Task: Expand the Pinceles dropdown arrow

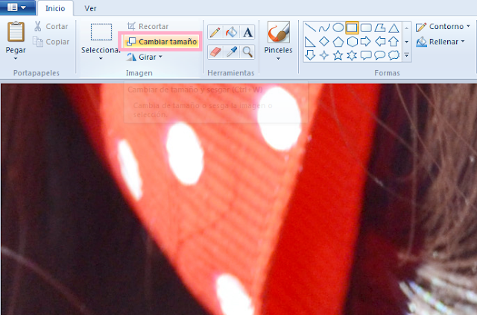Action: click(278, 58)
